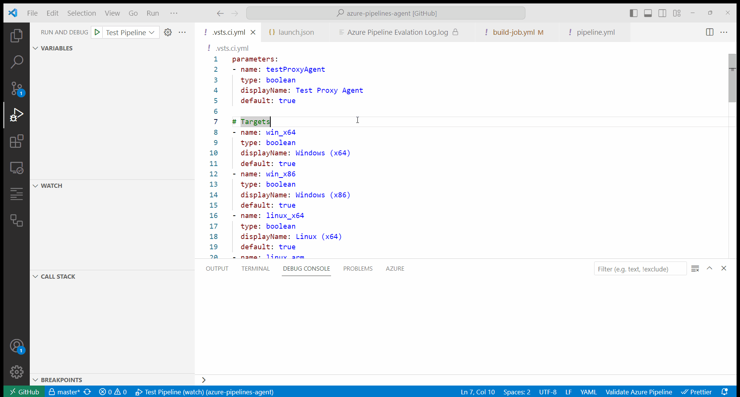This screenshot has height=397, width=740.
Task: Open the TERMINAL panel tab
Action: pos(255,269)
